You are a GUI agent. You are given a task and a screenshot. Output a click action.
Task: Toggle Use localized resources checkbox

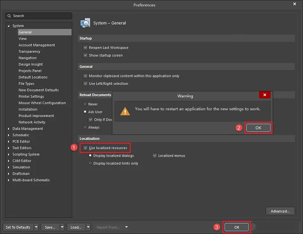pos(85,148)
